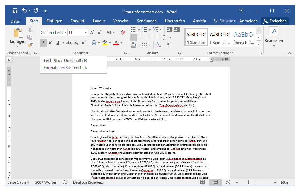Align text left
299x191 pixels.
click(x=133, y=37)
